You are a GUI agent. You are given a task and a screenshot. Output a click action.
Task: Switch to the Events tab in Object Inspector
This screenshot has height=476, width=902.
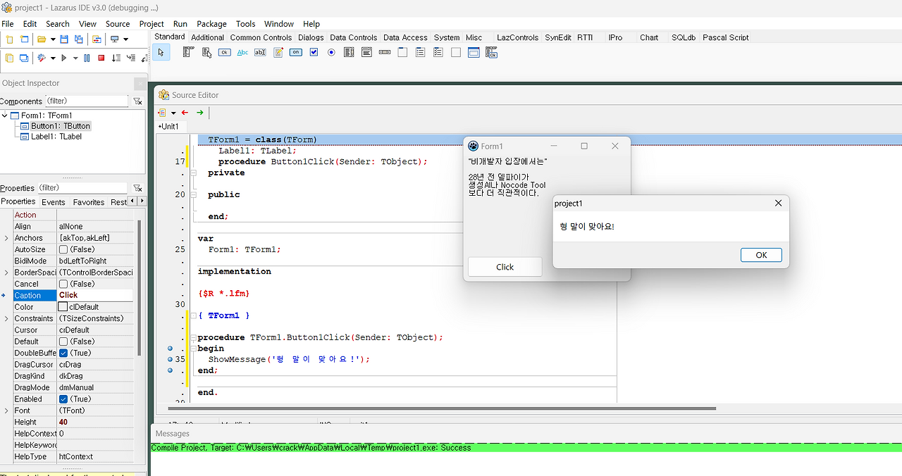(x=53, y=202)
